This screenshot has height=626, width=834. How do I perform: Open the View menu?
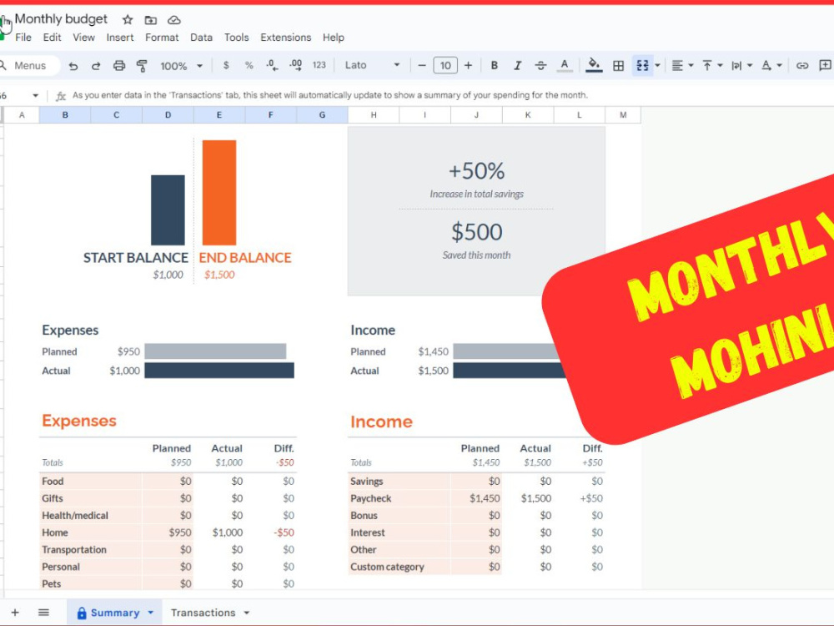(x=83, y=38)
